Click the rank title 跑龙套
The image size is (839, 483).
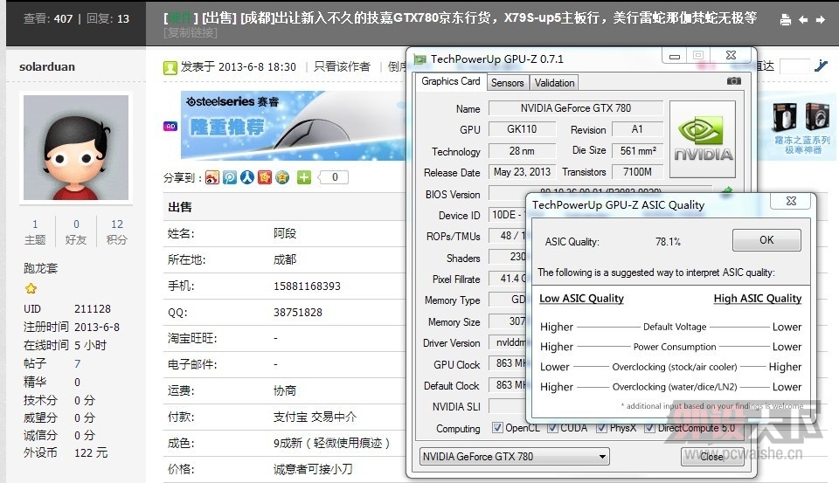pyautogui.click(x=41, y=268)
